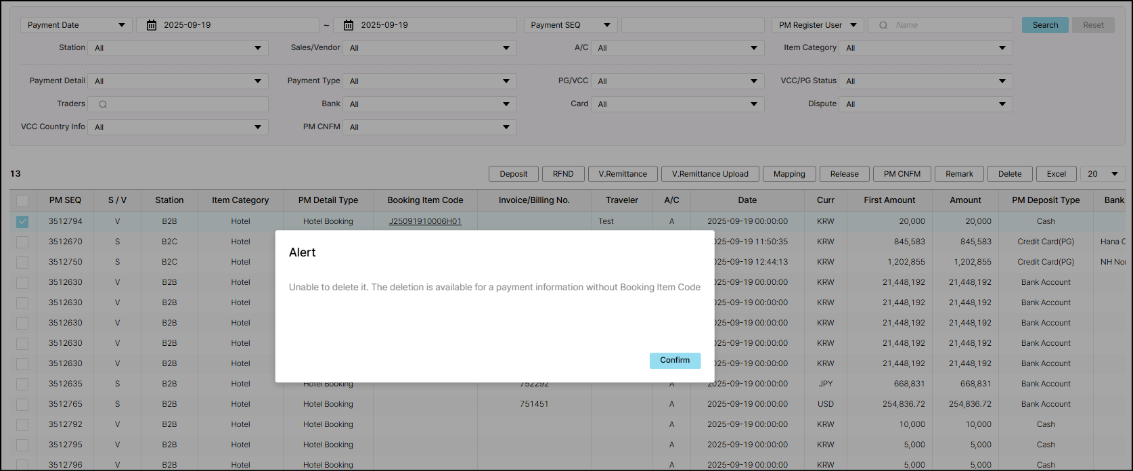The width and height of the screenshot is (1133, 471).
Task: Click the Amount column header
Action: (964, 200)
